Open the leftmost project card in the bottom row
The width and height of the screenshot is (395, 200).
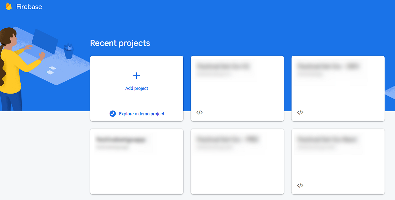[x=136, y=161]
